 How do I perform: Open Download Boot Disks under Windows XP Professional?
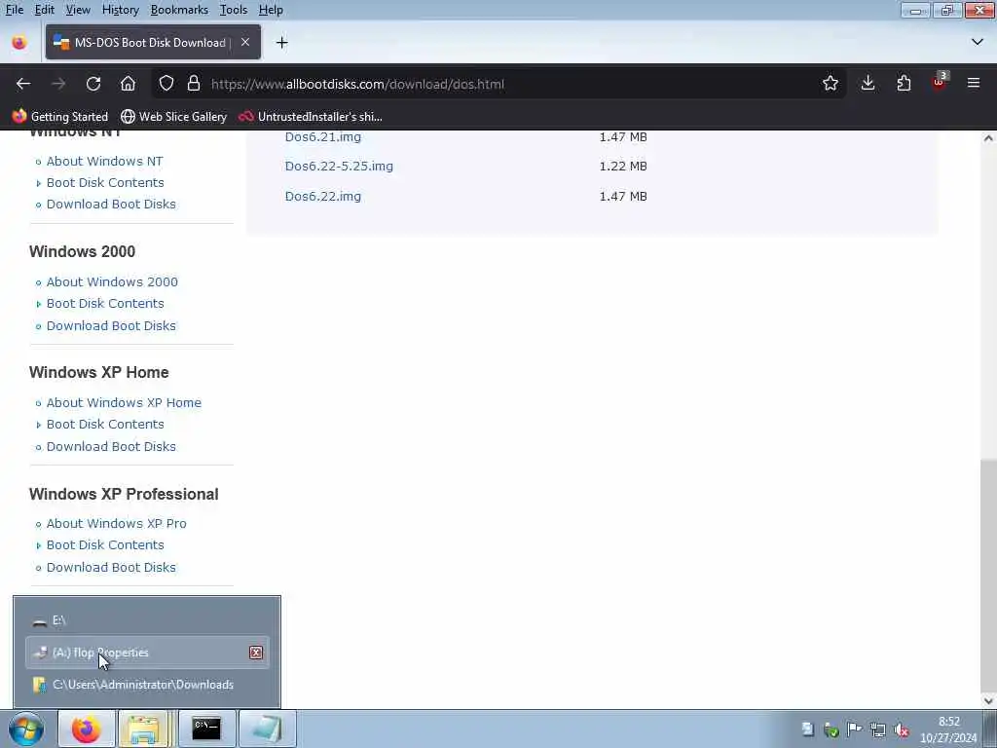coord(111,568)
